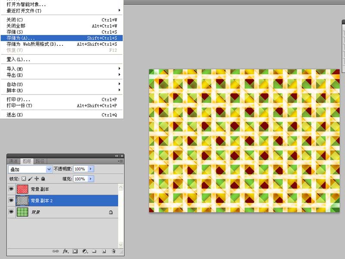This screenshot has width=345, height=259.
Task: Choose 打印(P)... menu entry
Action: (x=62, y=99)
